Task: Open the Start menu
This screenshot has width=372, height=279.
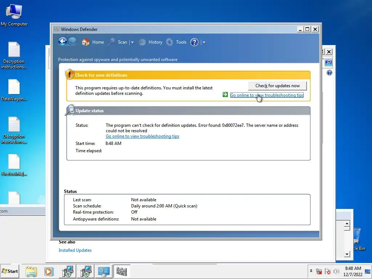Action: (x=10, y=271)
